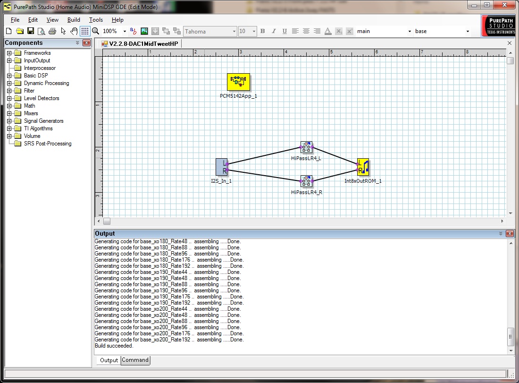
Task: Open the View menu
Action: pyautogui.click(x=52, y=20)
